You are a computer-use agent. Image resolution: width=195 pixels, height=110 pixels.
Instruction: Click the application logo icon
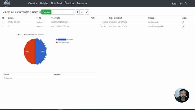7,3
